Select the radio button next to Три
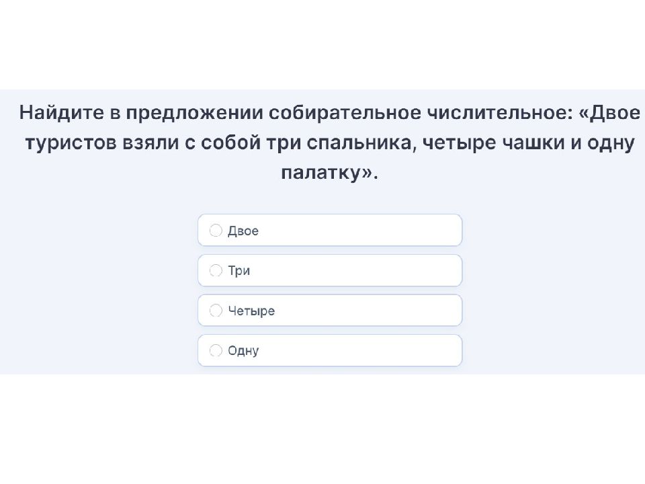This screenshot has width=645, height=484. coord(216,270)
